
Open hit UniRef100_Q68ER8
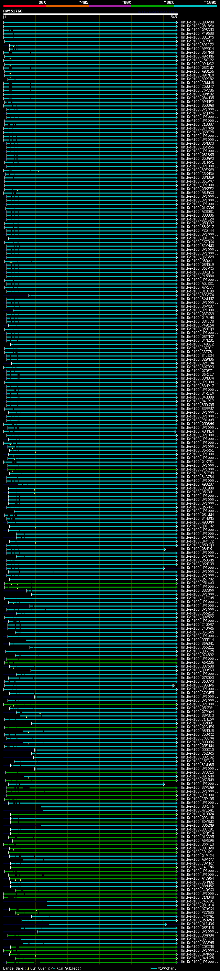pos(197,132)
